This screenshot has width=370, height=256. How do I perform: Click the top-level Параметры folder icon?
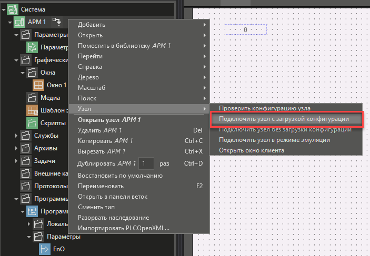(x=25, y=35)
